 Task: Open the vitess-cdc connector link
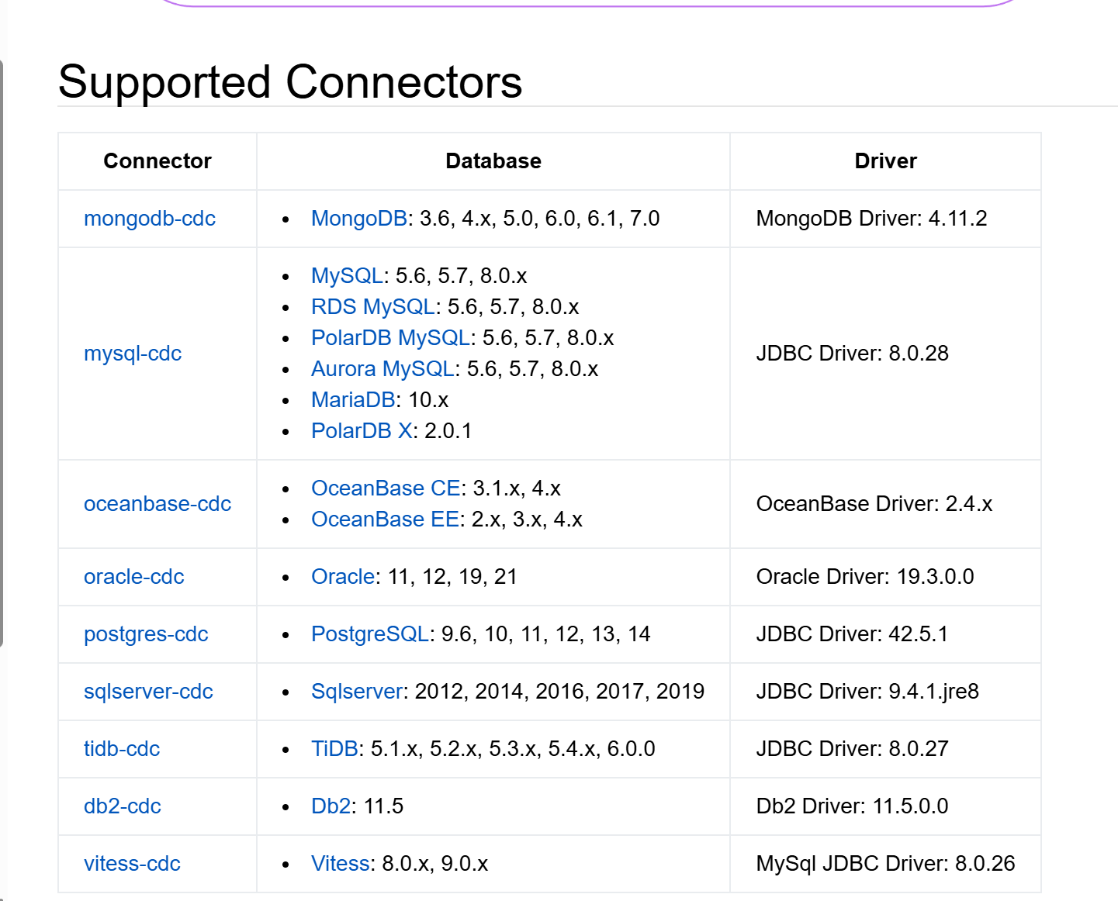click(132, 864)
